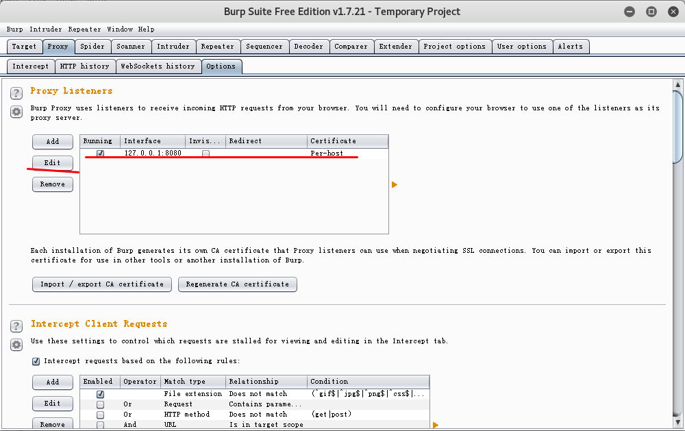Screen dimensions: 685x431
Task: Click the Match type column header
Action: [193, 382]
